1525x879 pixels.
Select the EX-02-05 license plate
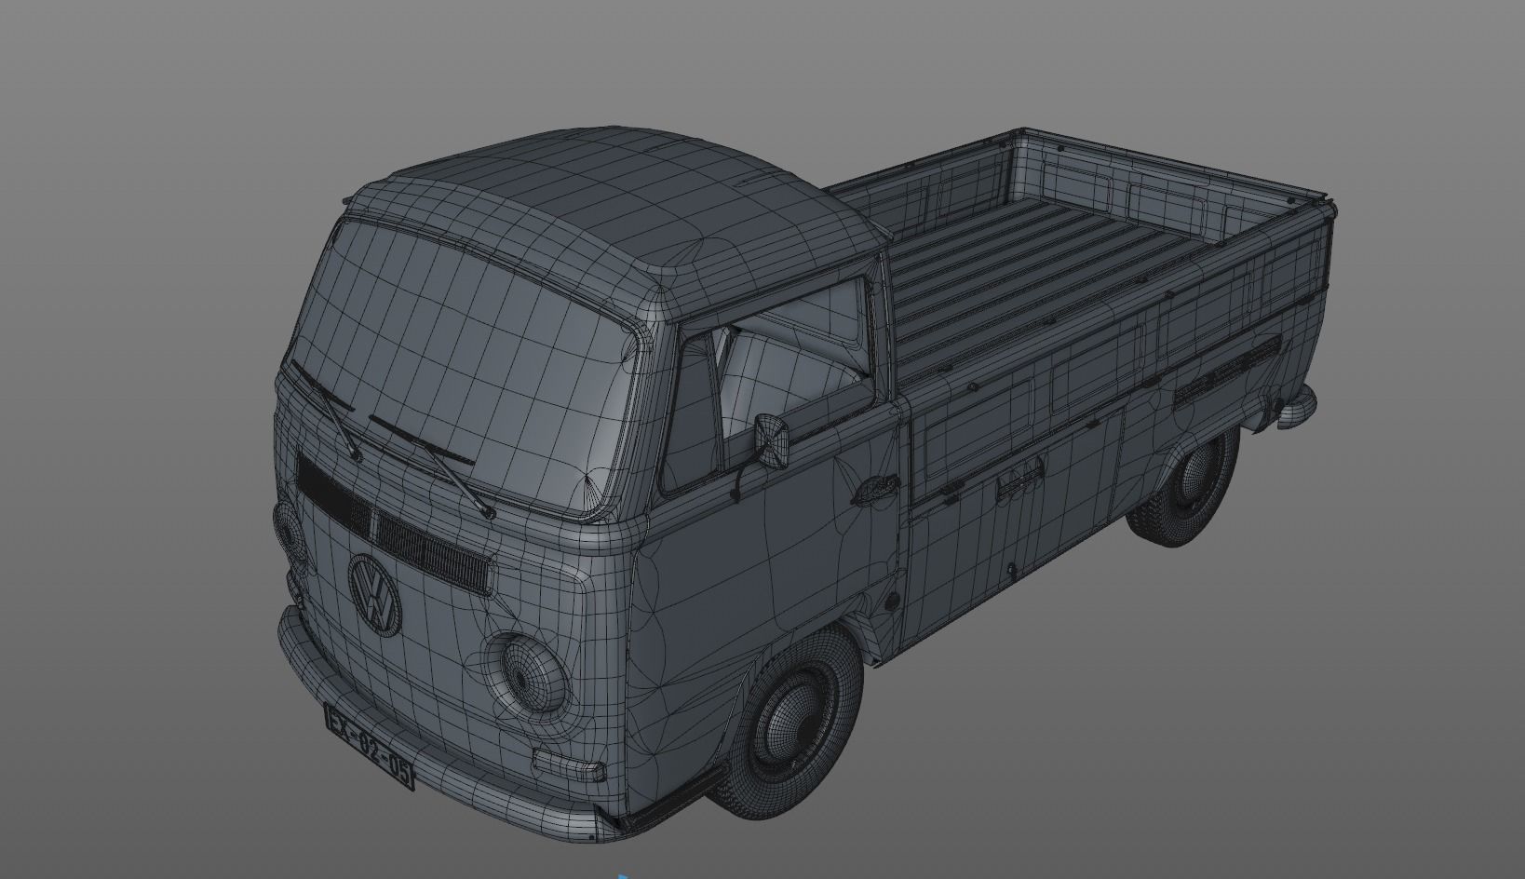coord(370,746)
